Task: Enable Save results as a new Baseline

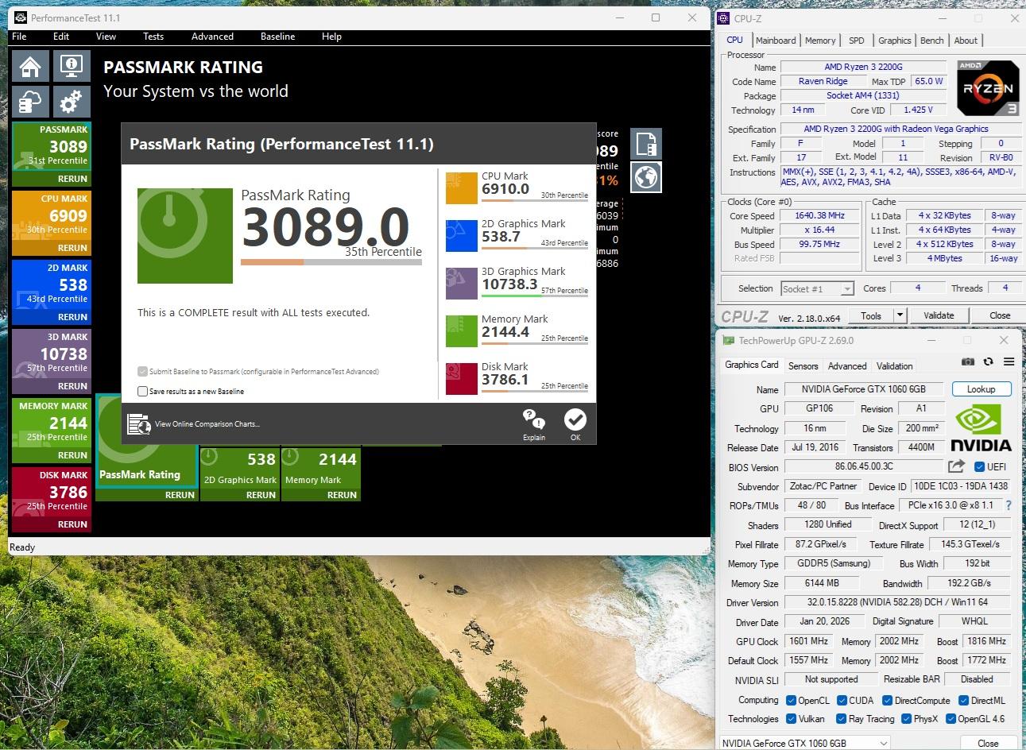Action: (143, 391)
